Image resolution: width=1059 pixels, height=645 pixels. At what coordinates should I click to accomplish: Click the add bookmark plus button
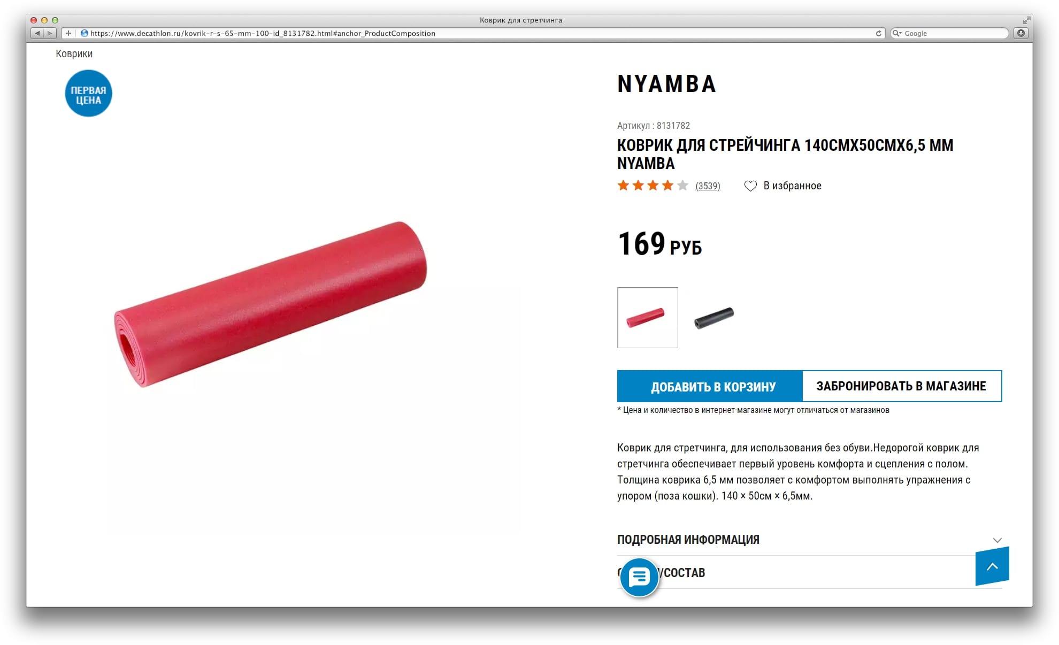click(68, 33)
